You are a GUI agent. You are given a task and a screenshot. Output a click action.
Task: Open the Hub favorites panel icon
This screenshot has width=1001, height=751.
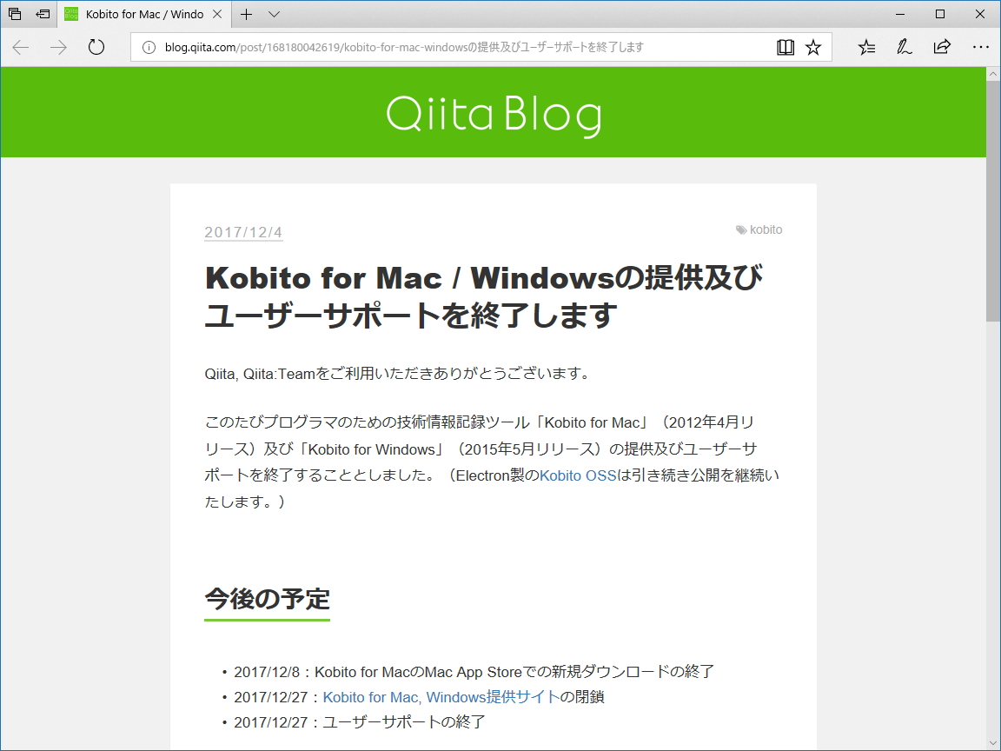click(866, 47)
